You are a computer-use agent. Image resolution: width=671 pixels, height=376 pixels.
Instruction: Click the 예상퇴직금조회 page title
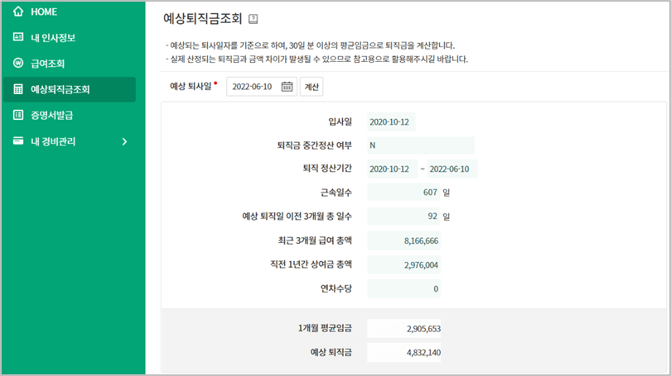(203, 19)
